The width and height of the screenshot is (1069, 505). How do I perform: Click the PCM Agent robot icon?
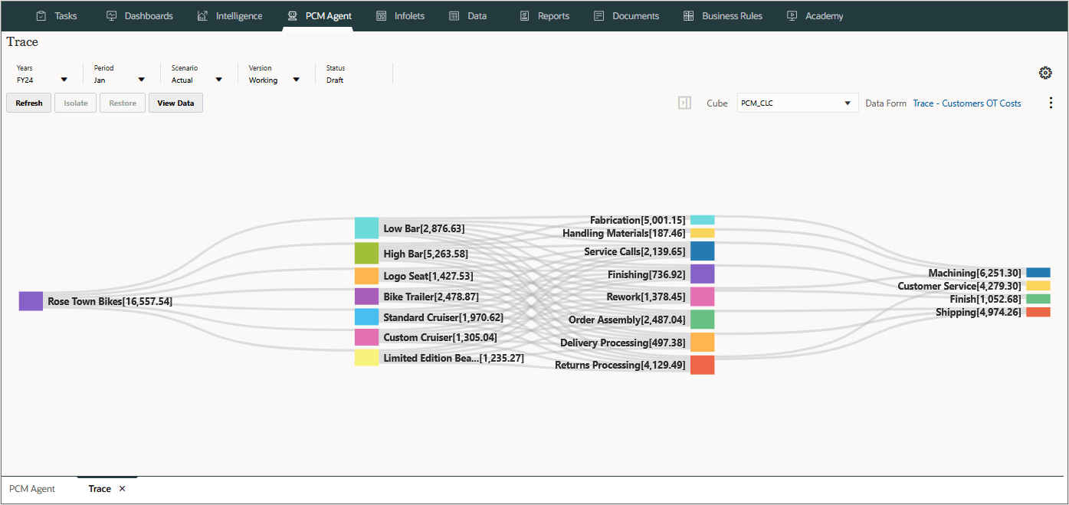tap(292, 15)
